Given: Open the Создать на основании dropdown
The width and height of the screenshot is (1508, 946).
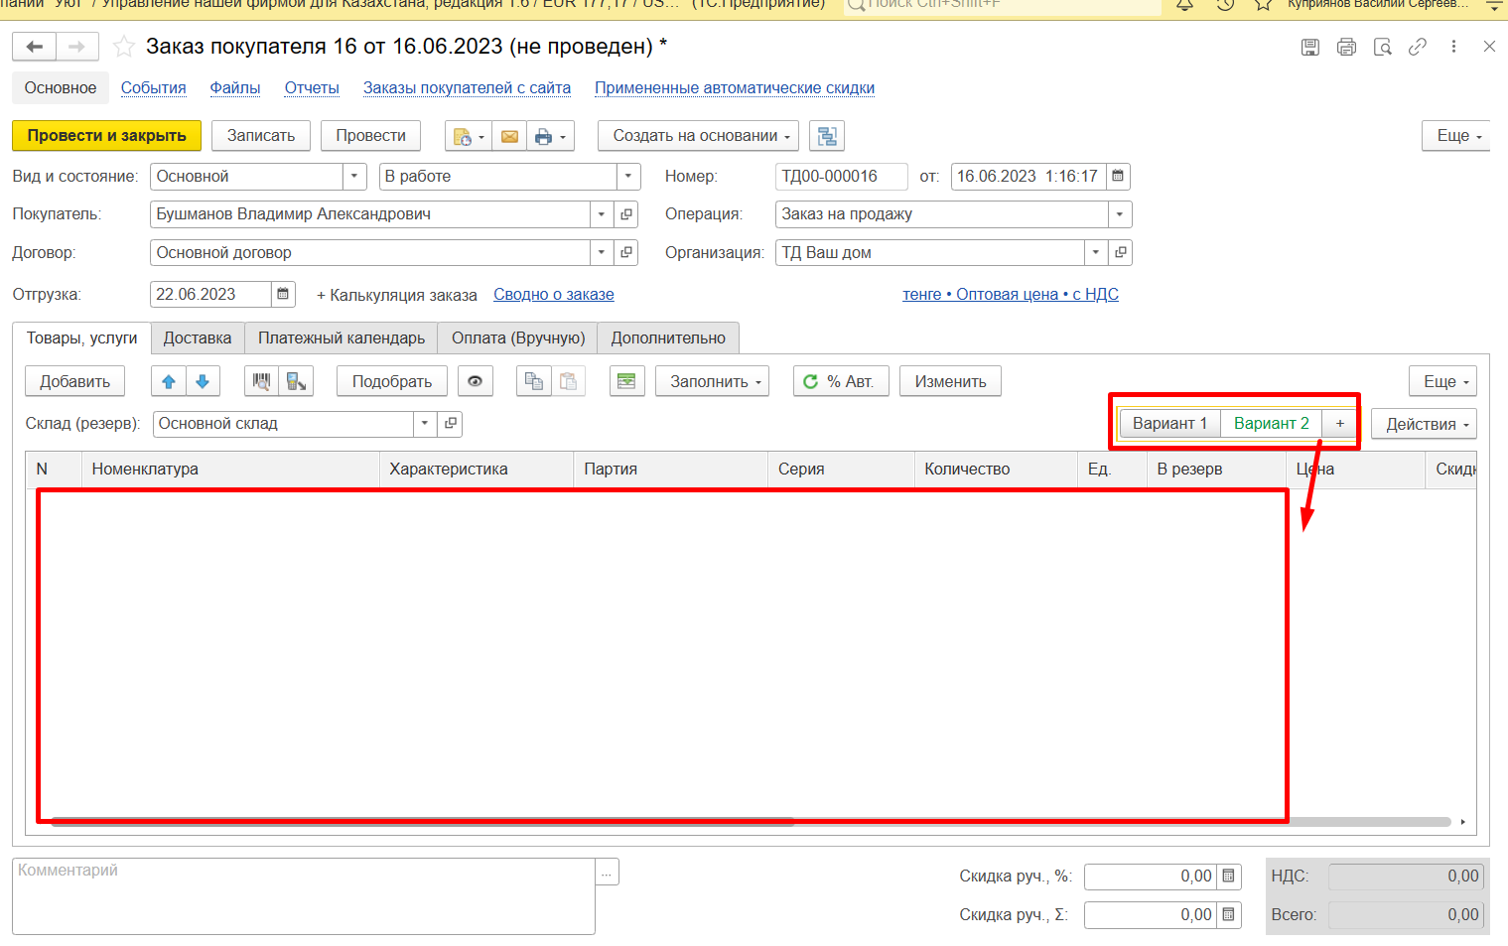Looking at the screenshot, I should point(700,136).
